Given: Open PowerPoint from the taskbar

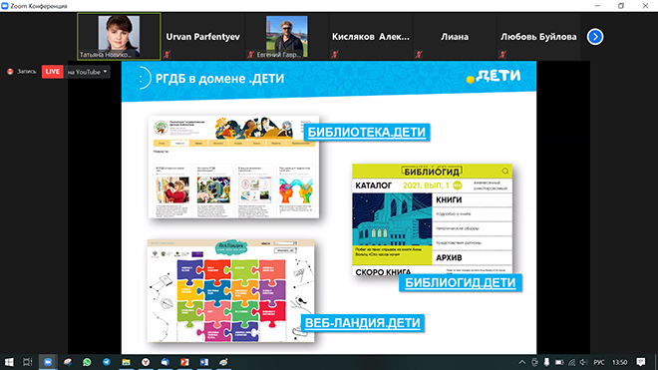Looking at the screenshot, I should pyautogui.click(x=184, y=362).
